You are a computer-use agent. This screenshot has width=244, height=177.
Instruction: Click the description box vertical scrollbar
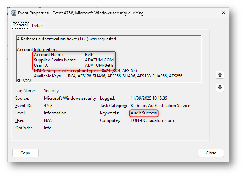pyautogui.click(x=198, y=45)
